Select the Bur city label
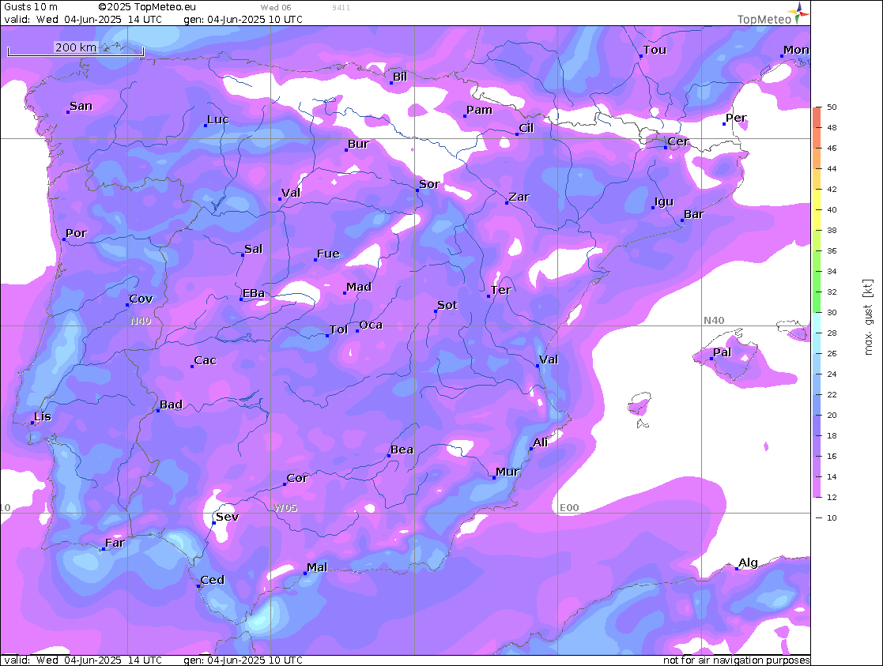 coord(358,144)
